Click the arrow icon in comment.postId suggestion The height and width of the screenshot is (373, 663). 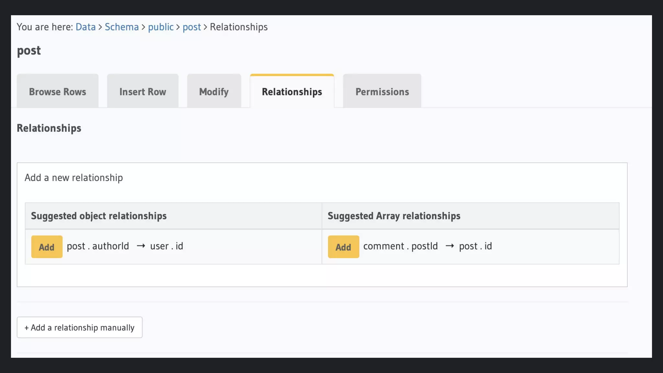coord(450,246)
